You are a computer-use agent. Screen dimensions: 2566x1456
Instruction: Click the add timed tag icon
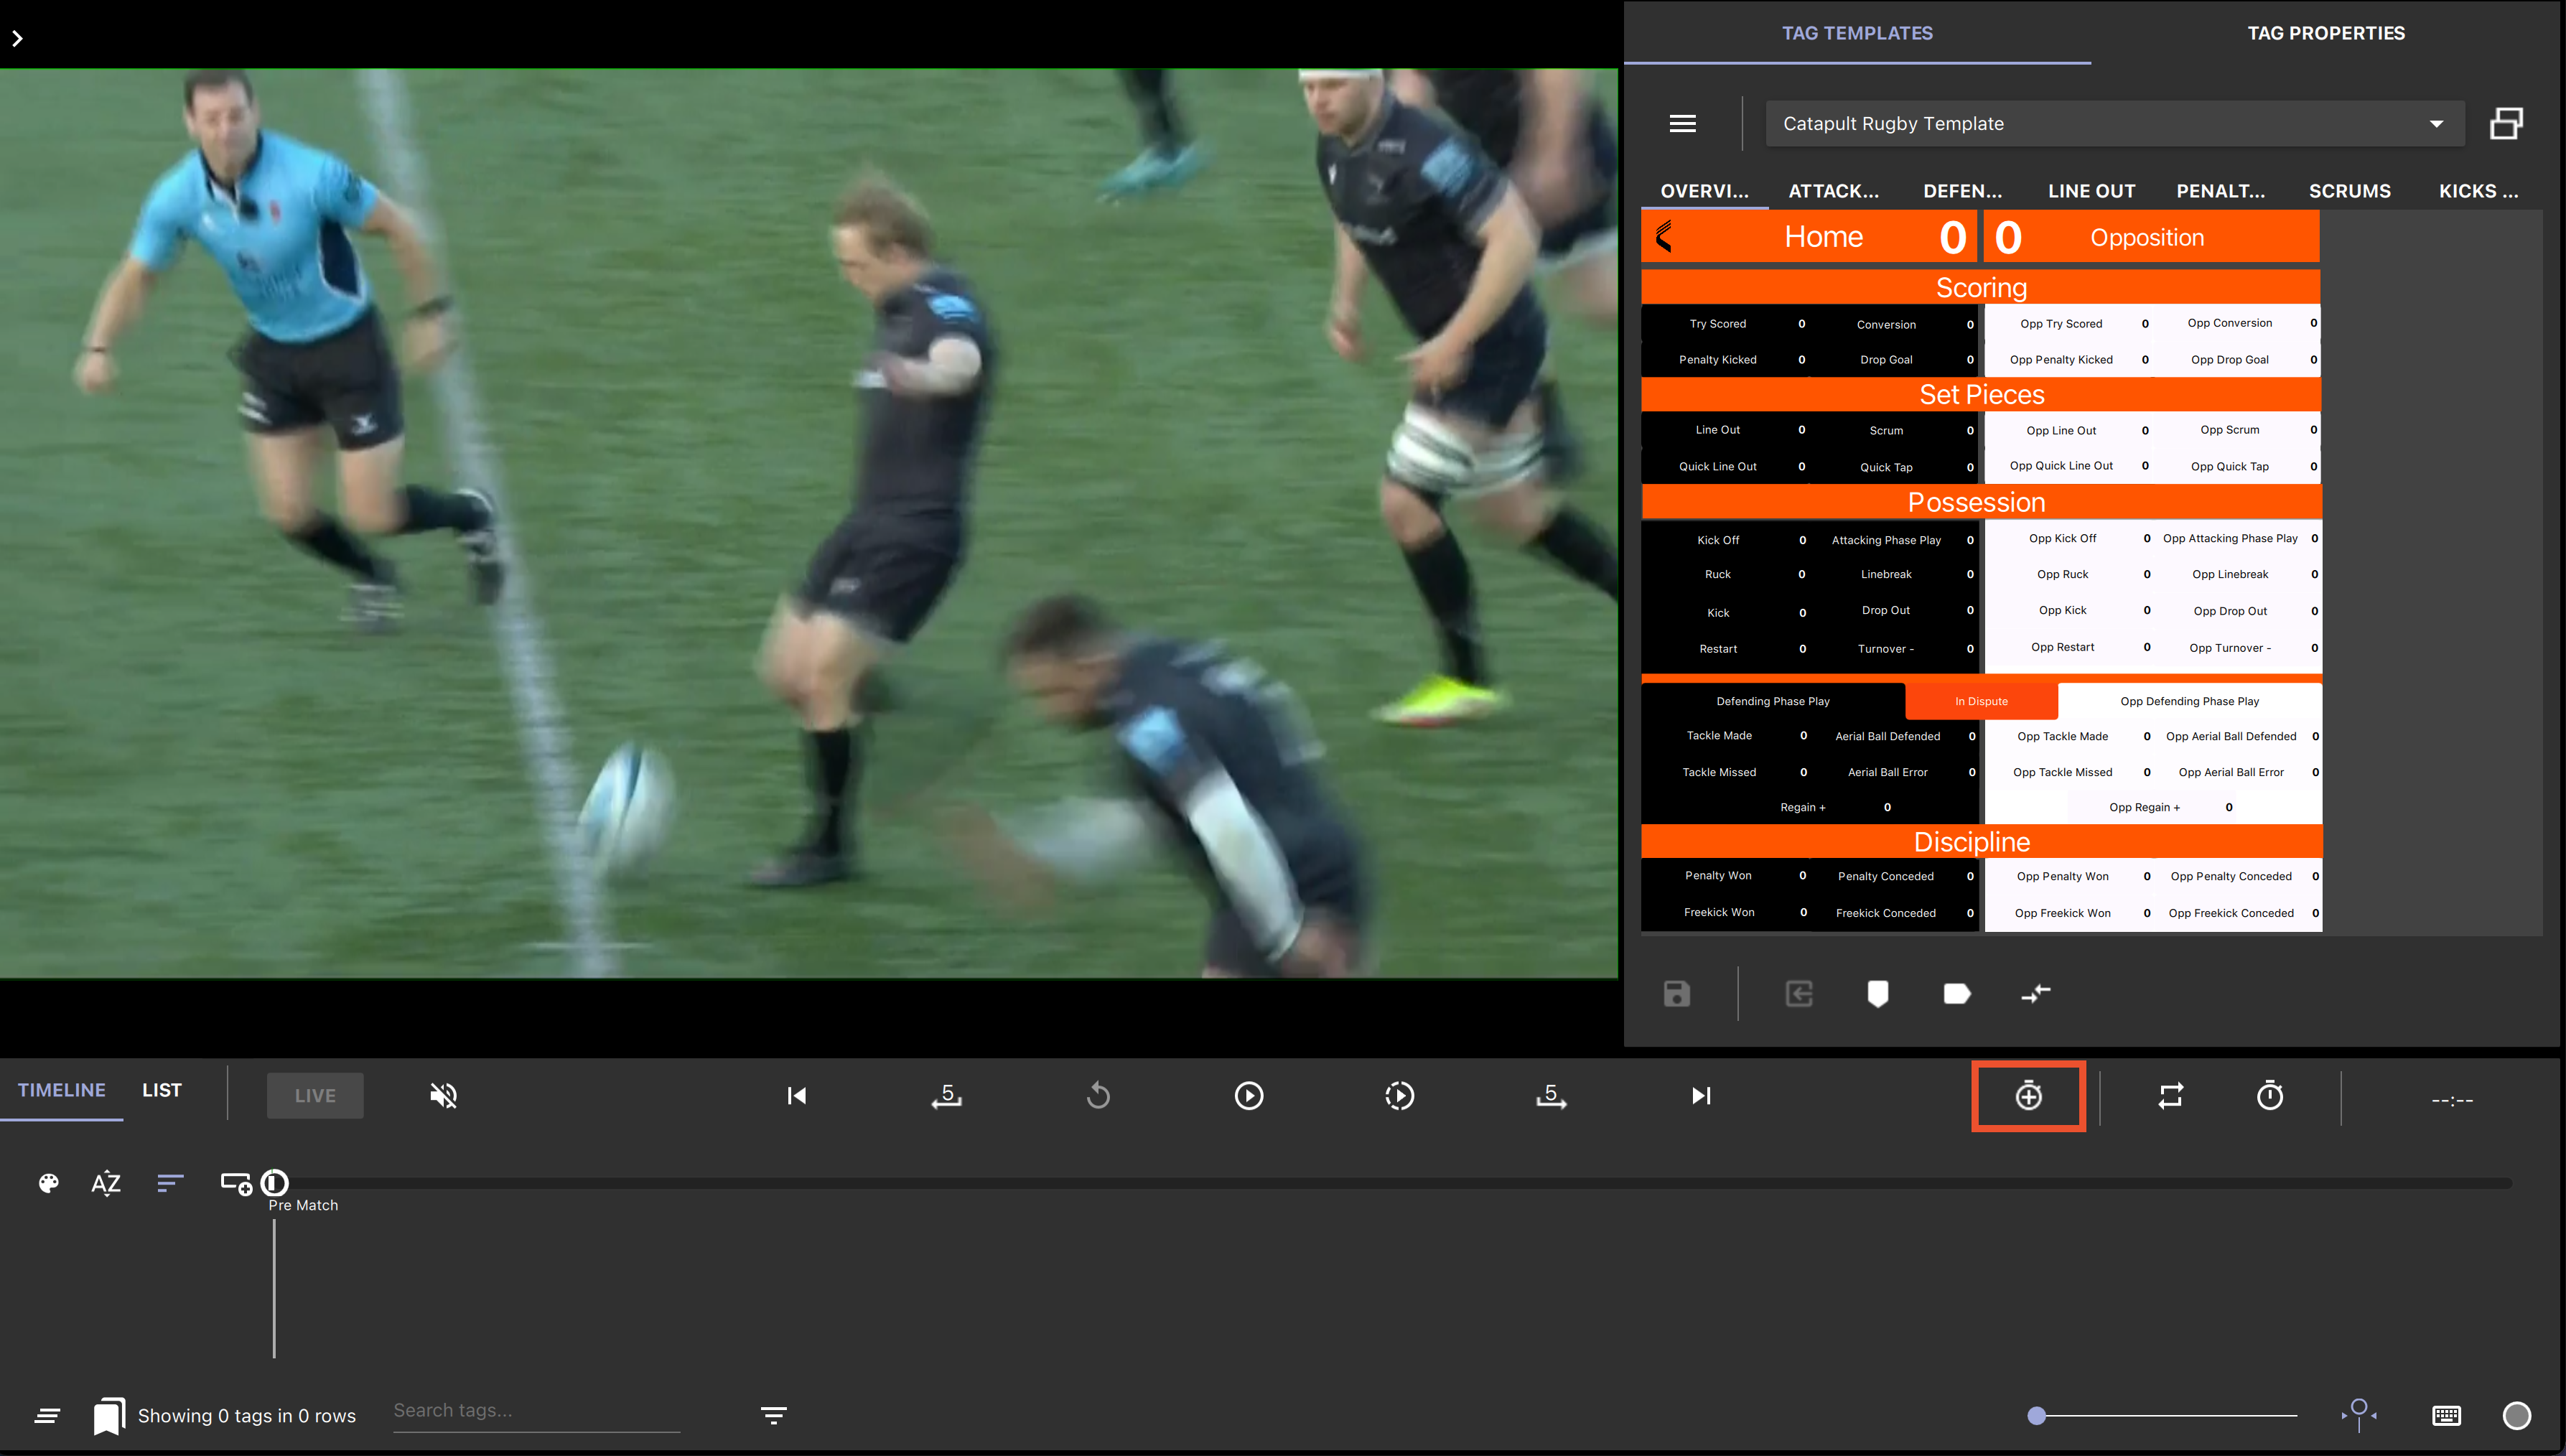point(2028,1096)
